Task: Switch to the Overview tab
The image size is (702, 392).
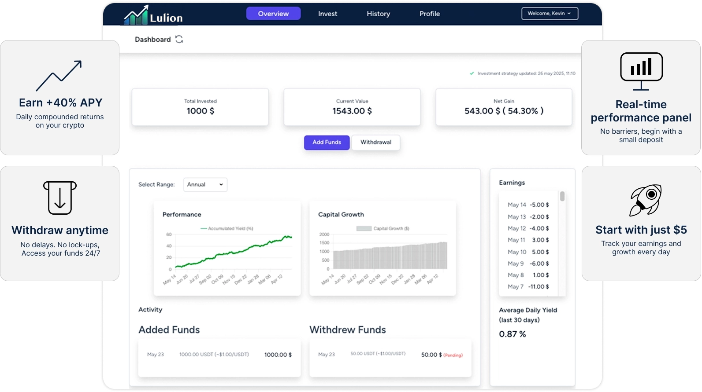Action: [x=273, y=14]
